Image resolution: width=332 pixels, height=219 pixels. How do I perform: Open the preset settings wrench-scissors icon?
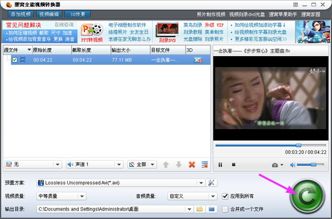point(211,182)
